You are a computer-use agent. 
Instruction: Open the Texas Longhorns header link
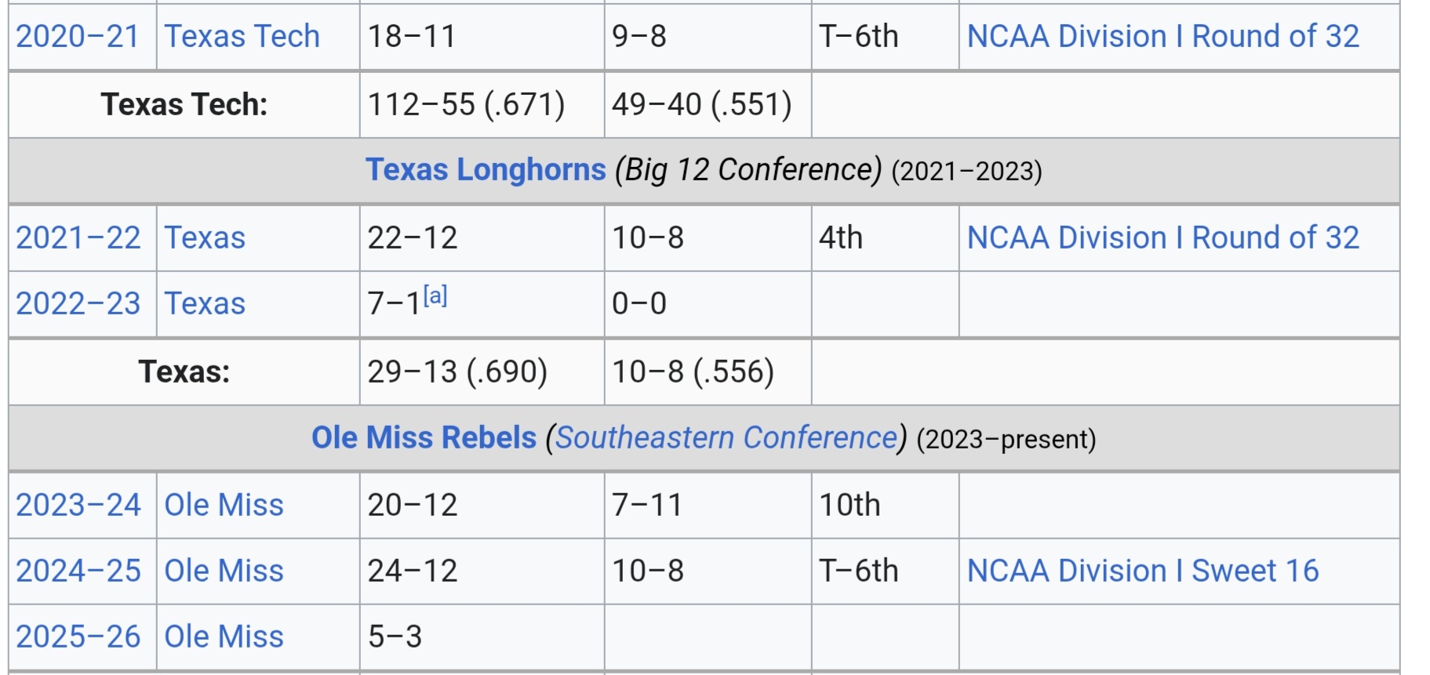click(486, 170)
